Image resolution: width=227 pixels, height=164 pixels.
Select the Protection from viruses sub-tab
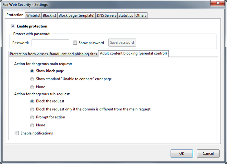[54, 54]
